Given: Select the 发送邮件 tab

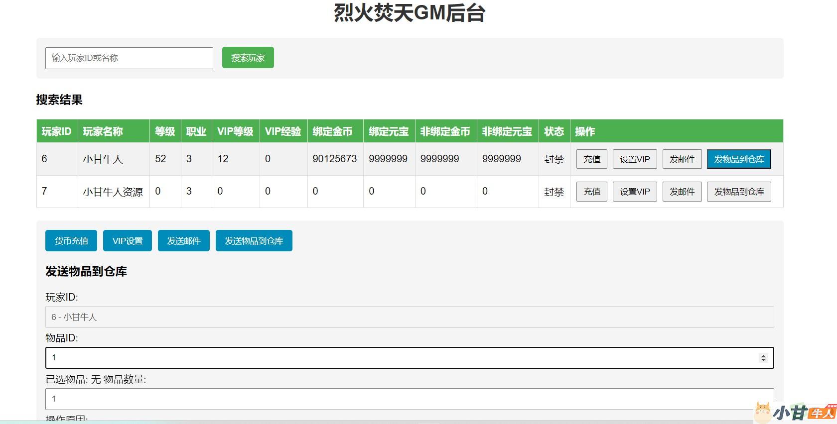Looking at the screenshot, I should [183, 241].
